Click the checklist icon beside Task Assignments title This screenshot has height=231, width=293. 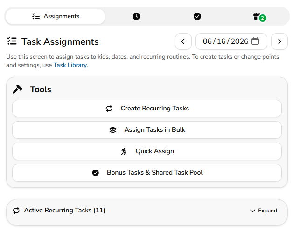pos(12,41)
